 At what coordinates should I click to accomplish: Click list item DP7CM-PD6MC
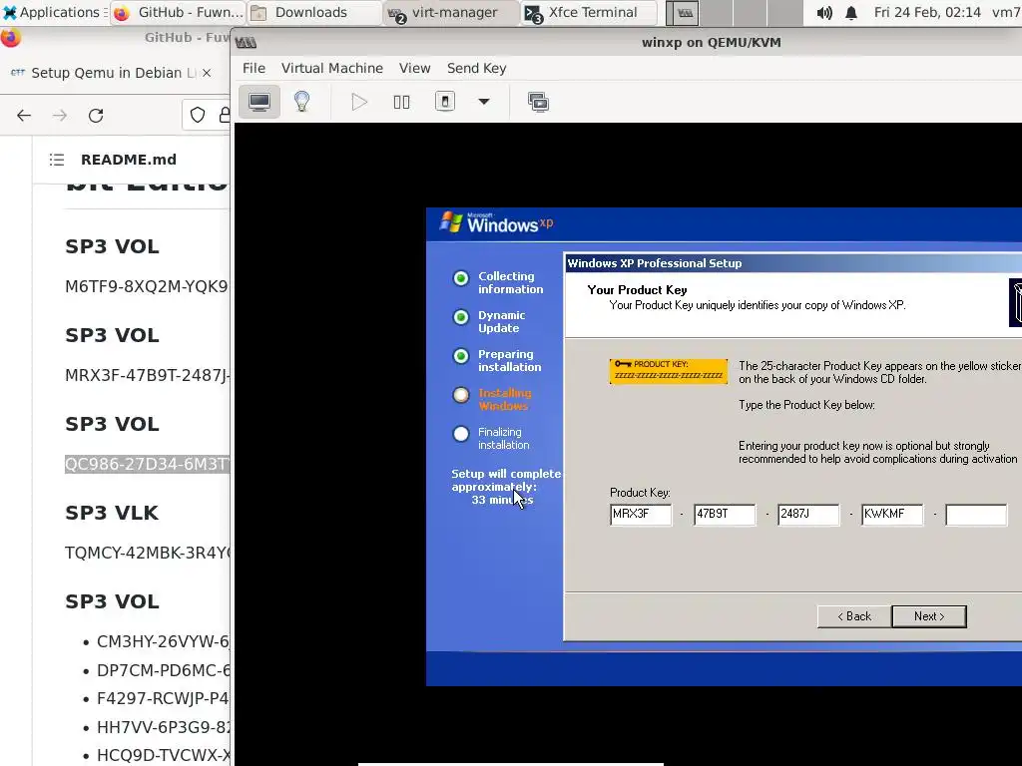coord(163,669)
